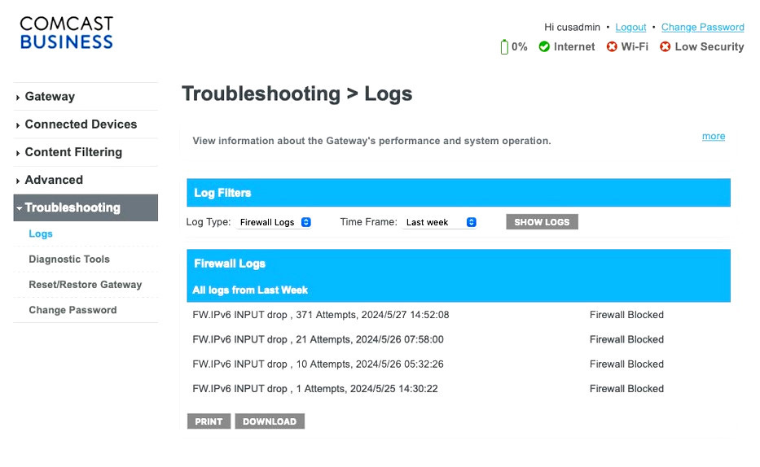The width and height of the screenshot is (760, 467).
Task: Open Change Password in the sidebar
Action: click(x=72, y=310)
